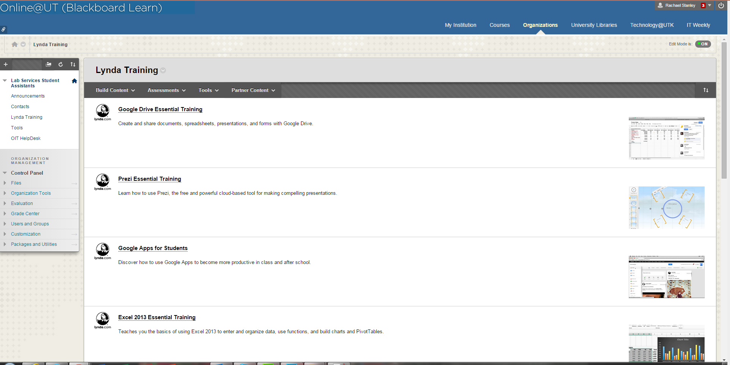The image size is (730, 365).
Task: Collapse the Control Panel section
Action: [x=5, y=173]
